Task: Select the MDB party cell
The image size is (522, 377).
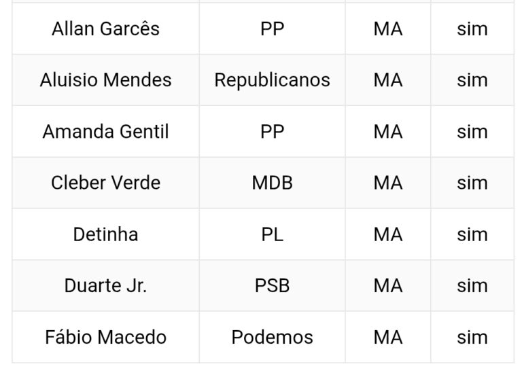Action: [x=272, y=183]
